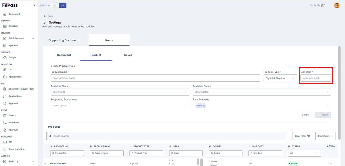
Task: Switch to the Supporting Document tab
Action: 64,40
